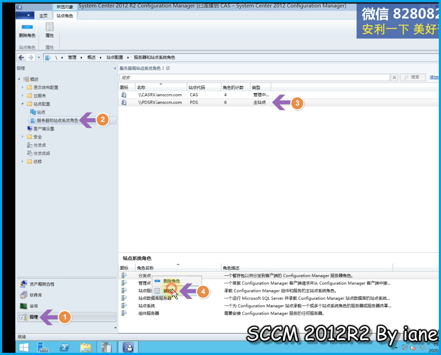Switch to 软件库 workspace
This screenshot has width=441, height=355.
67,295
